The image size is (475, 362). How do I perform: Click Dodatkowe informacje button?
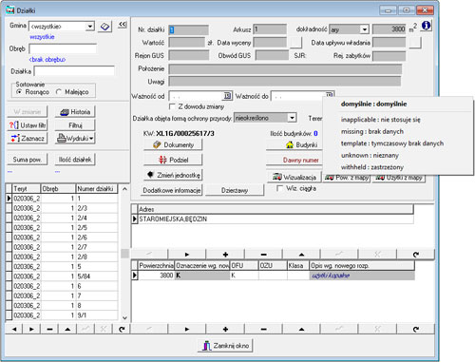pos(172,190)
